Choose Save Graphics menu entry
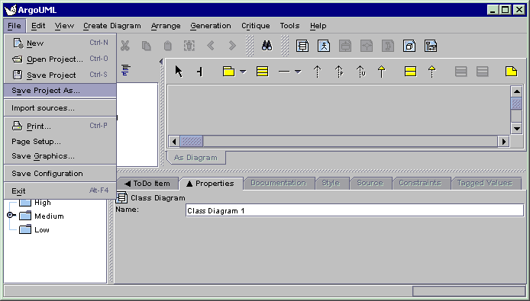The width and height of the screenshot is (530, 301). coord(60,156)
